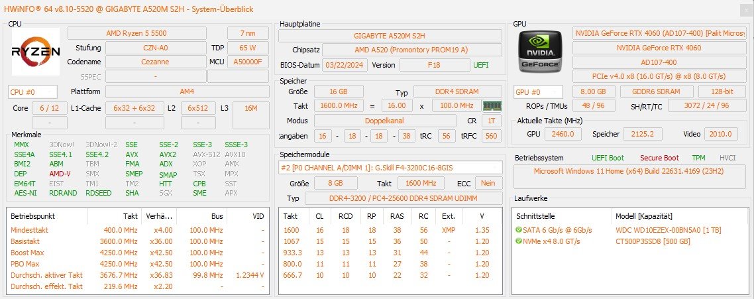754x299 pixels.
Task: Click the tRFC value 560
Action: [492, 137]
